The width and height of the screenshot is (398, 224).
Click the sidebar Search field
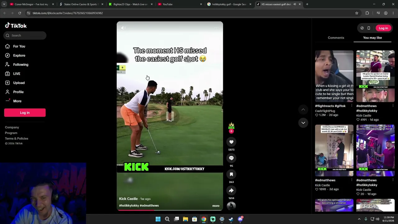[25, 35]
